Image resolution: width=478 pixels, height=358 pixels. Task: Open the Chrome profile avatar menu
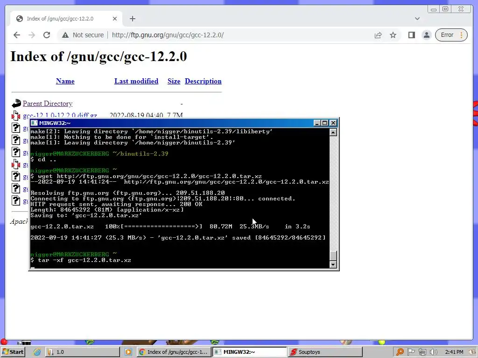click(427, 35)
